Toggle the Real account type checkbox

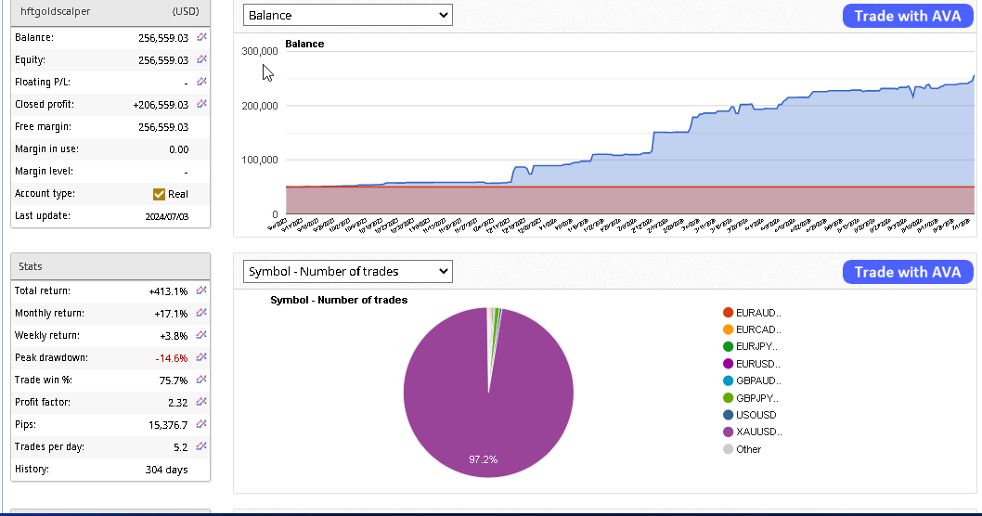tap(159, 194)
